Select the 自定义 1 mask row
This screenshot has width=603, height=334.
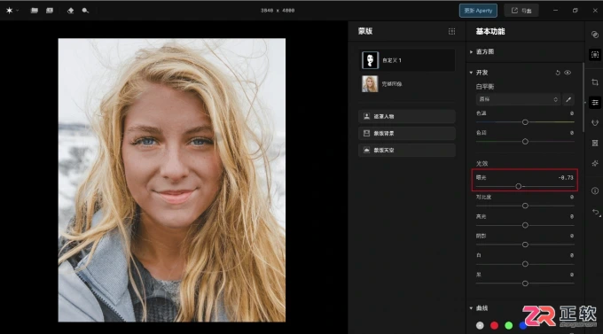407,60
